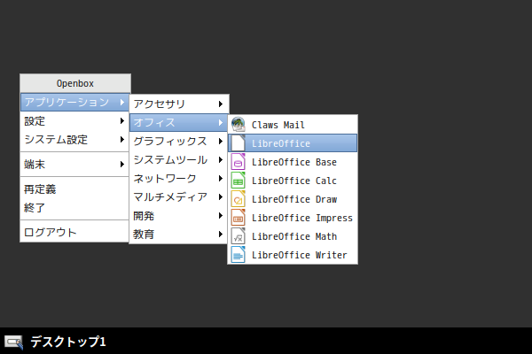The image size is (532, 354).
Task: Expand arrow next to アクセサリ
Action: coord(221,104)
